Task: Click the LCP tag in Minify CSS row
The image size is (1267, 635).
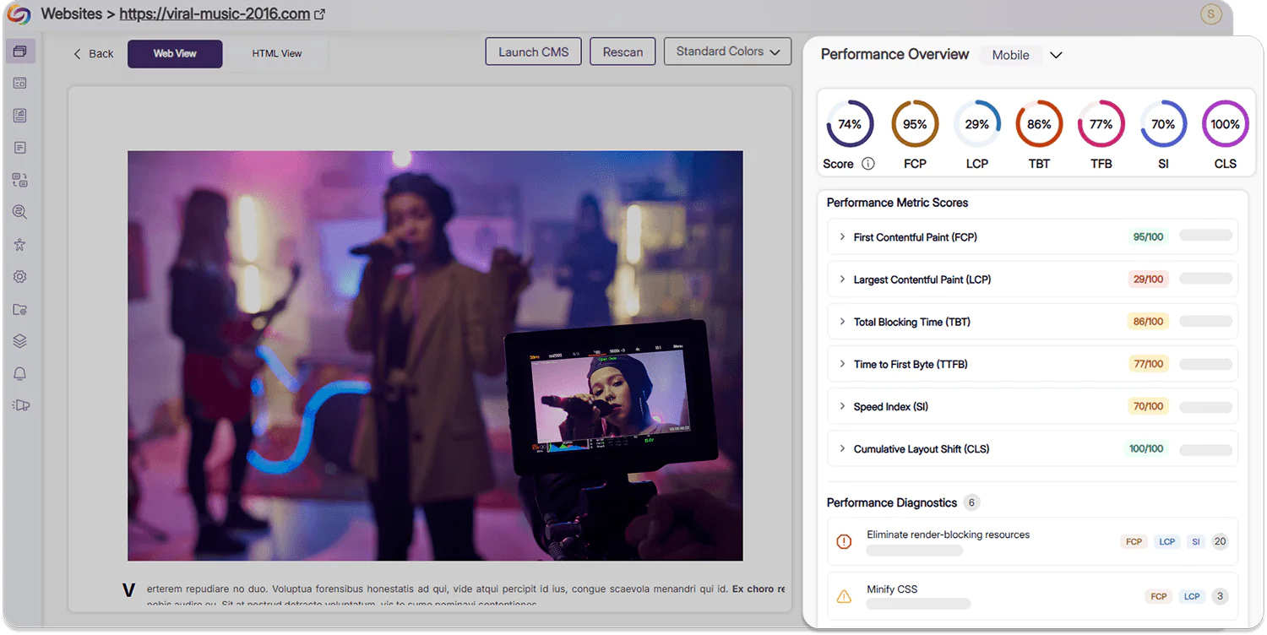Action: [x=1192, y=596]
